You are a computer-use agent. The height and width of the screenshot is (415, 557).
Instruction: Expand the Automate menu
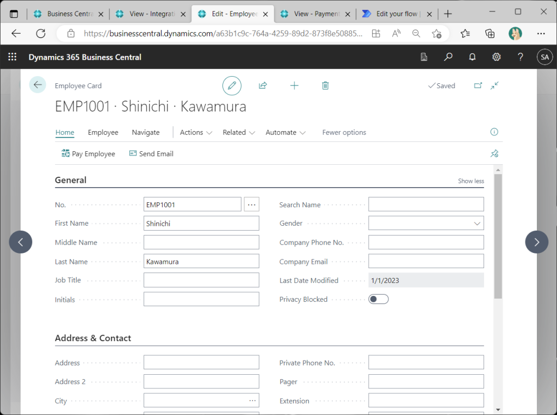pos(286,132)
